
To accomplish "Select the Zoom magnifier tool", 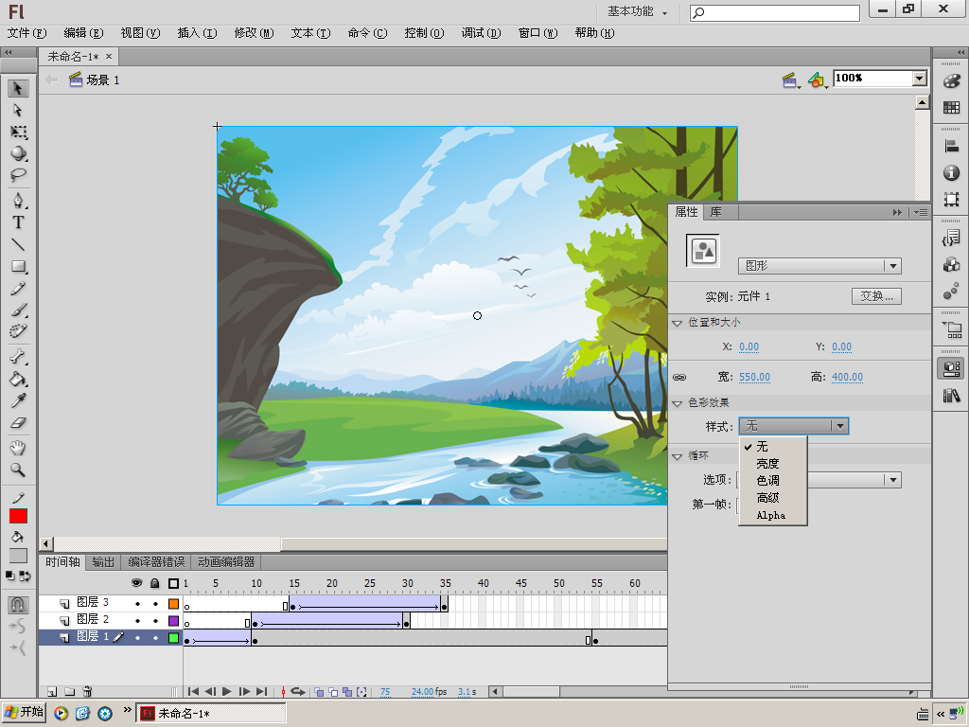I will [18, 470].
